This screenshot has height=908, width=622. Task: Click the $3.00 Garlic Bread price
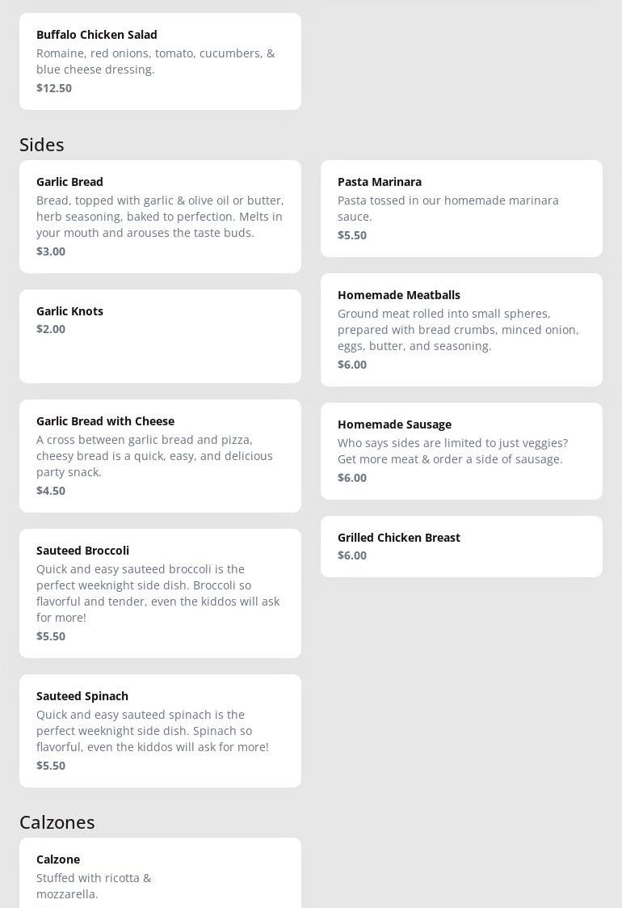51,251
